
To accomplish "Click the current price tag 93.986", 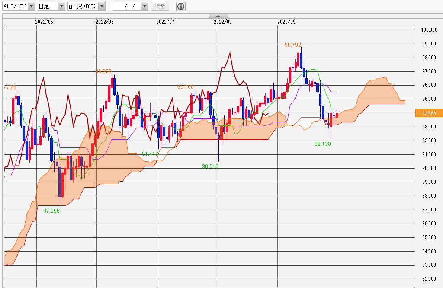I will pyautogui.click(x=429, y=113).
